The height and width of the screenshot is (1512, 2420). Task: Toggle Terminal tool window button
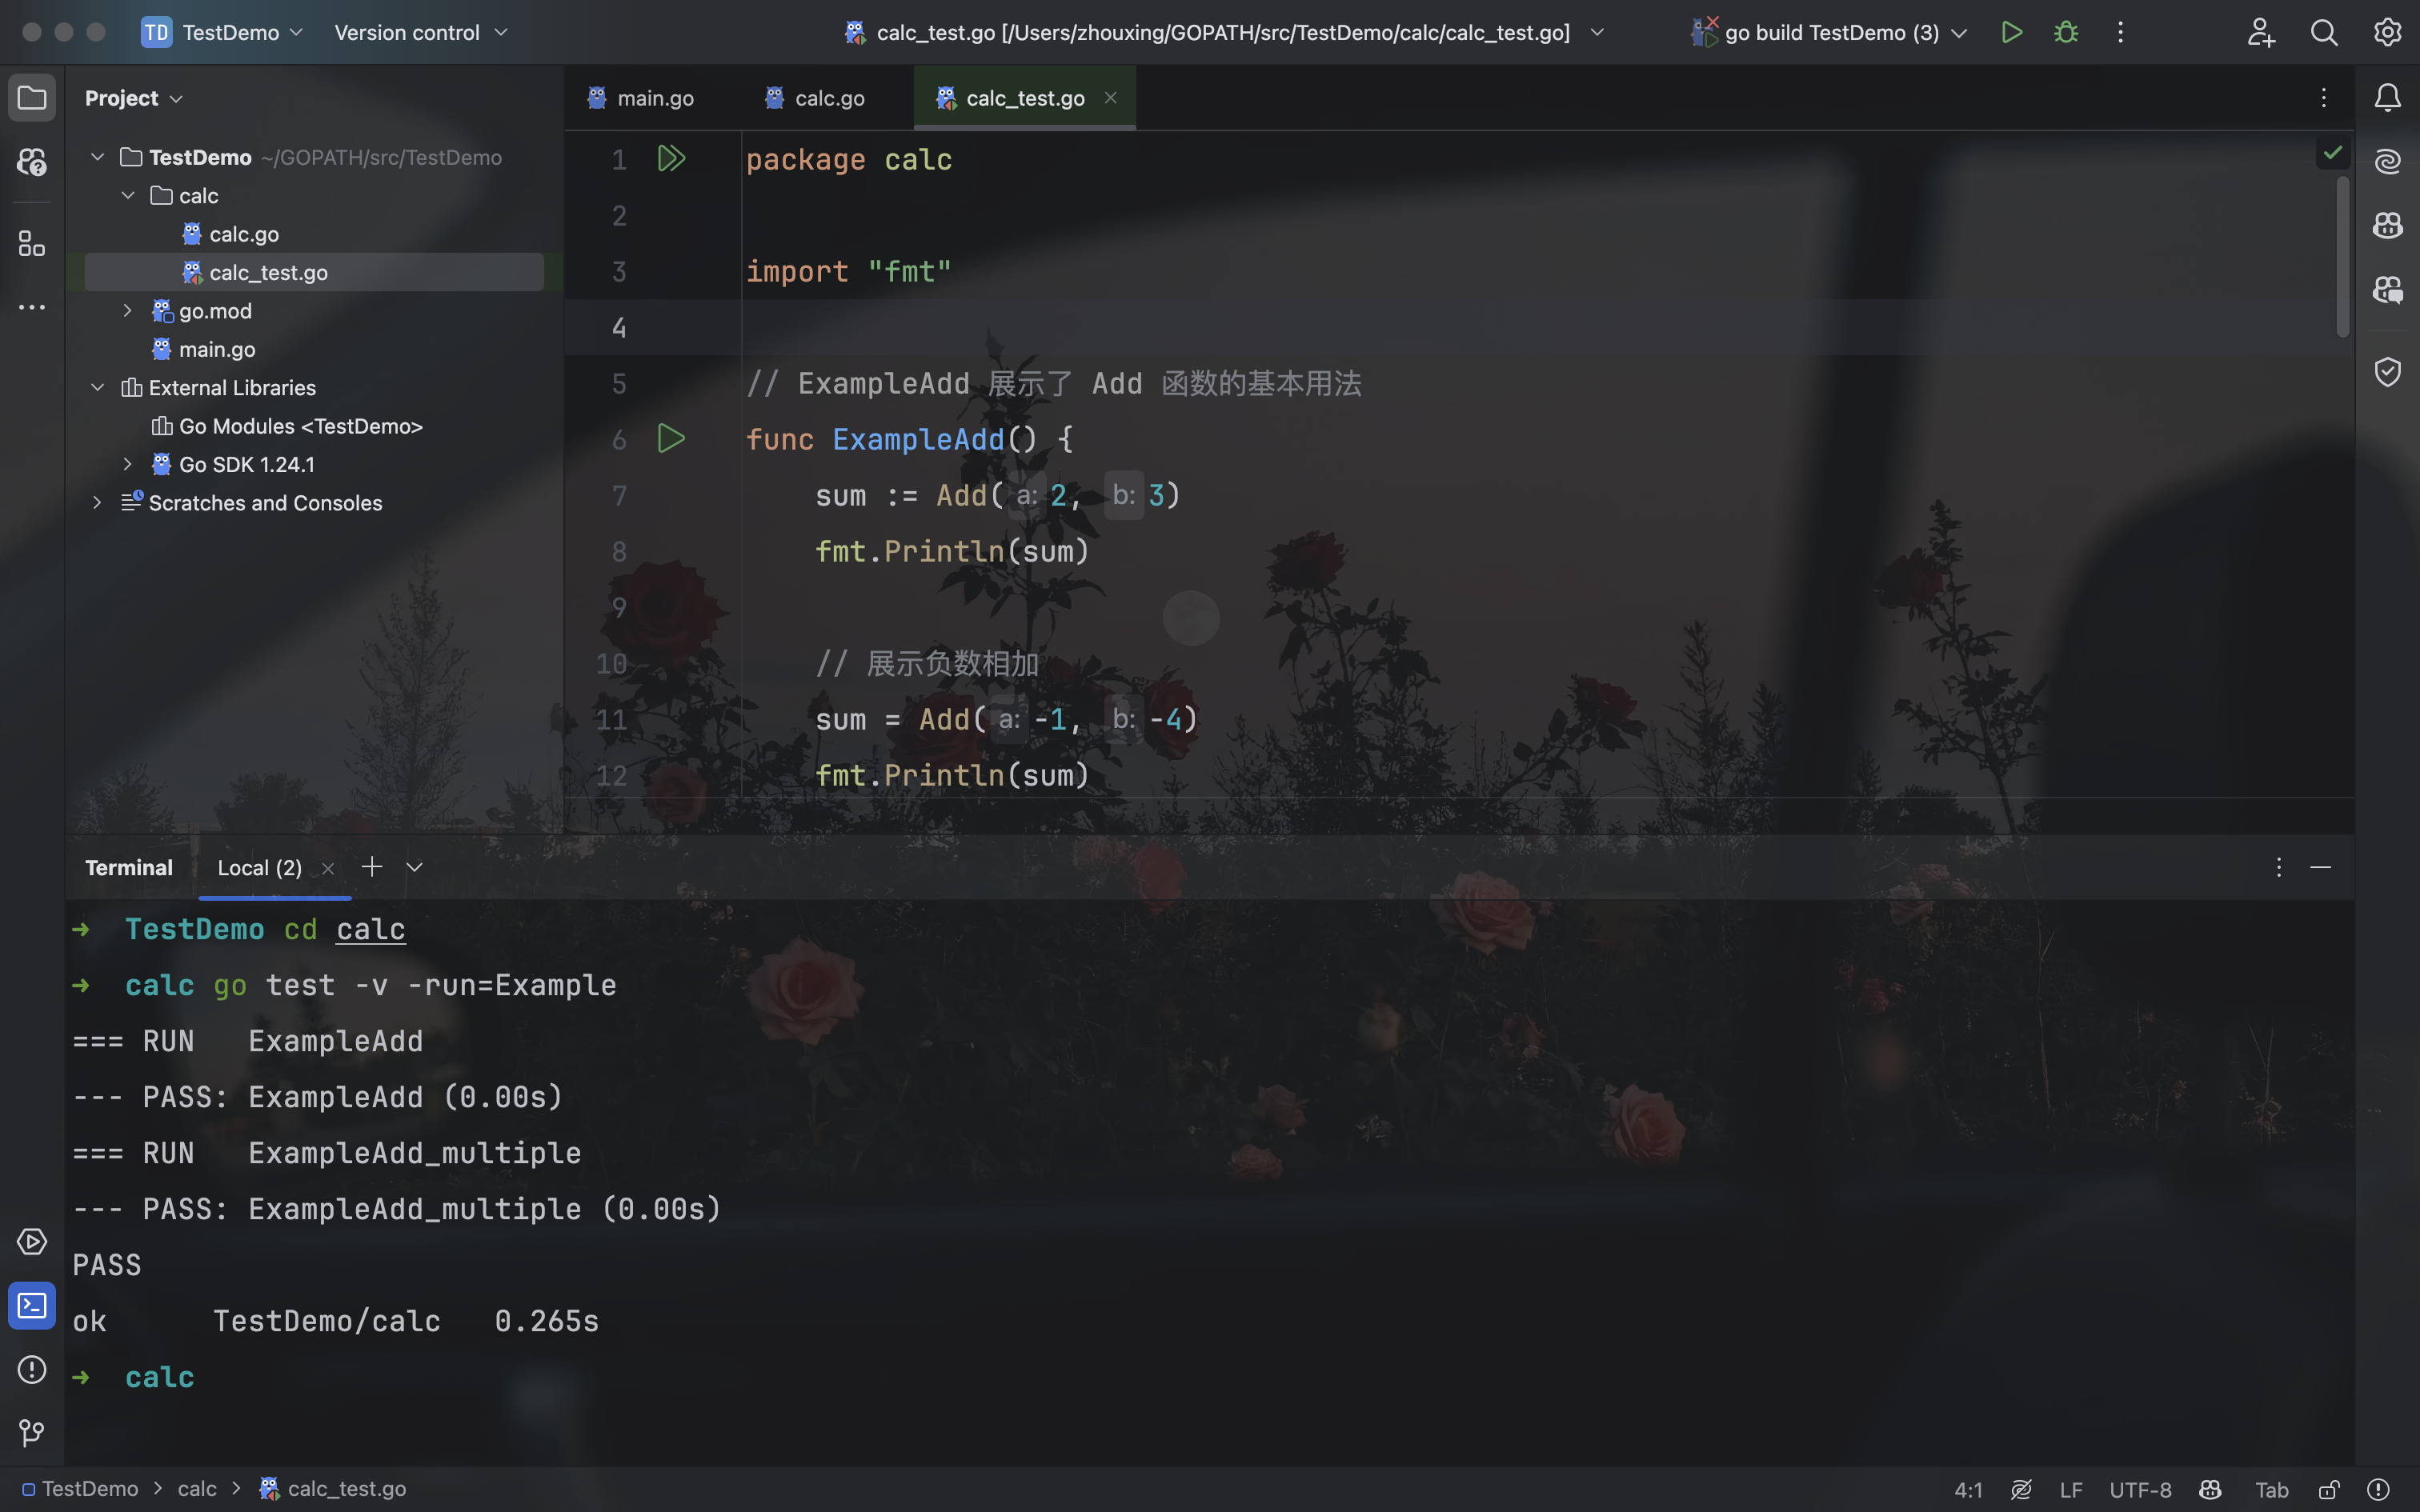[x=32, y=1305]
